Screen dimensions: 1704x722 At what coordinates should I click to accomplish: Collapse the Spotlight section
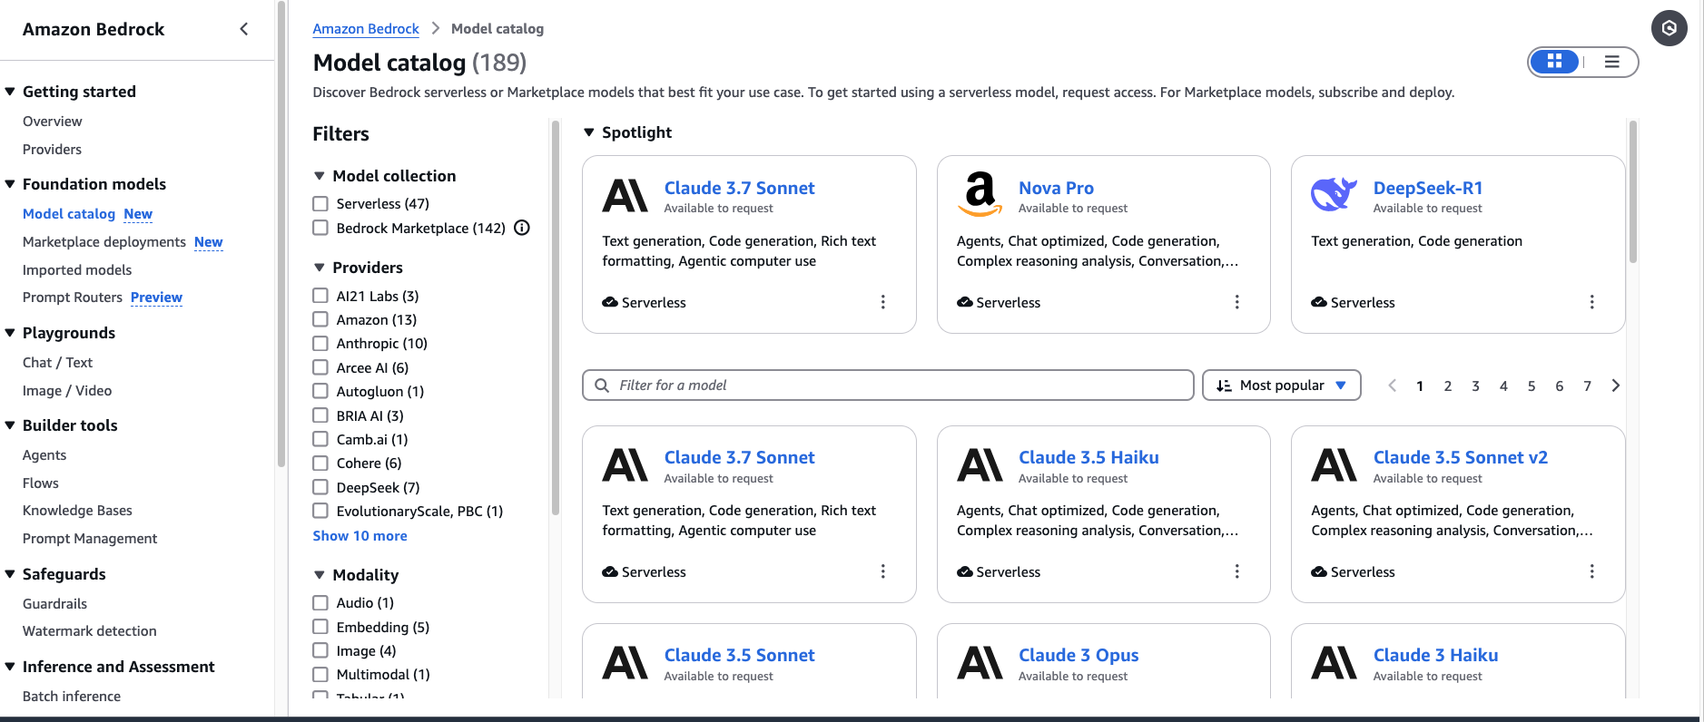(588, 132)
